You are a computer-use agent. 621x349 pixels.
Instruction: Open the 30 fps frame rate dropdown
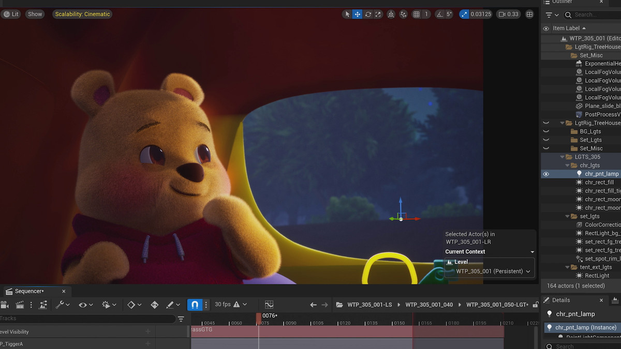click(230, 305)
